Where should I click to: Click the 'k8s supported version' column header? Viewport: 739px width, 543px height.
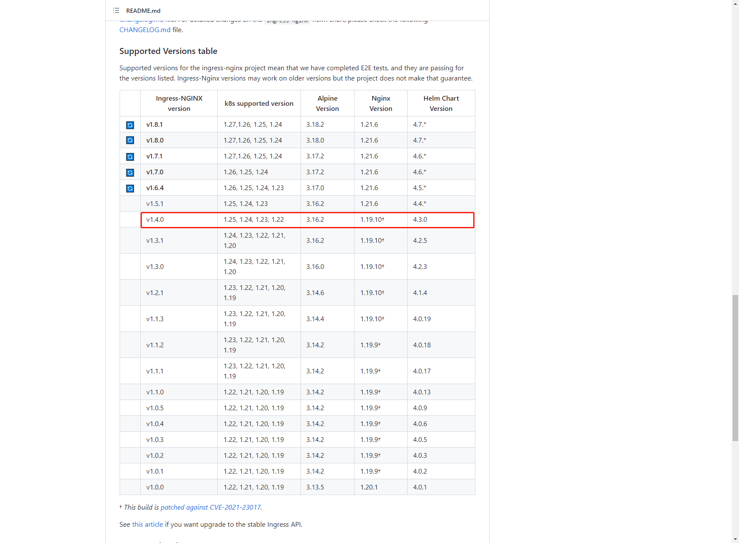259,103
